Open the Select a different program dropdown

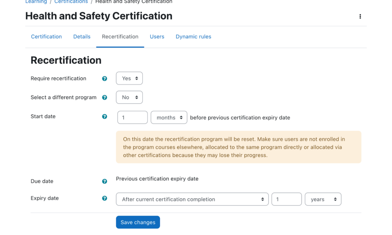(129, 97)
